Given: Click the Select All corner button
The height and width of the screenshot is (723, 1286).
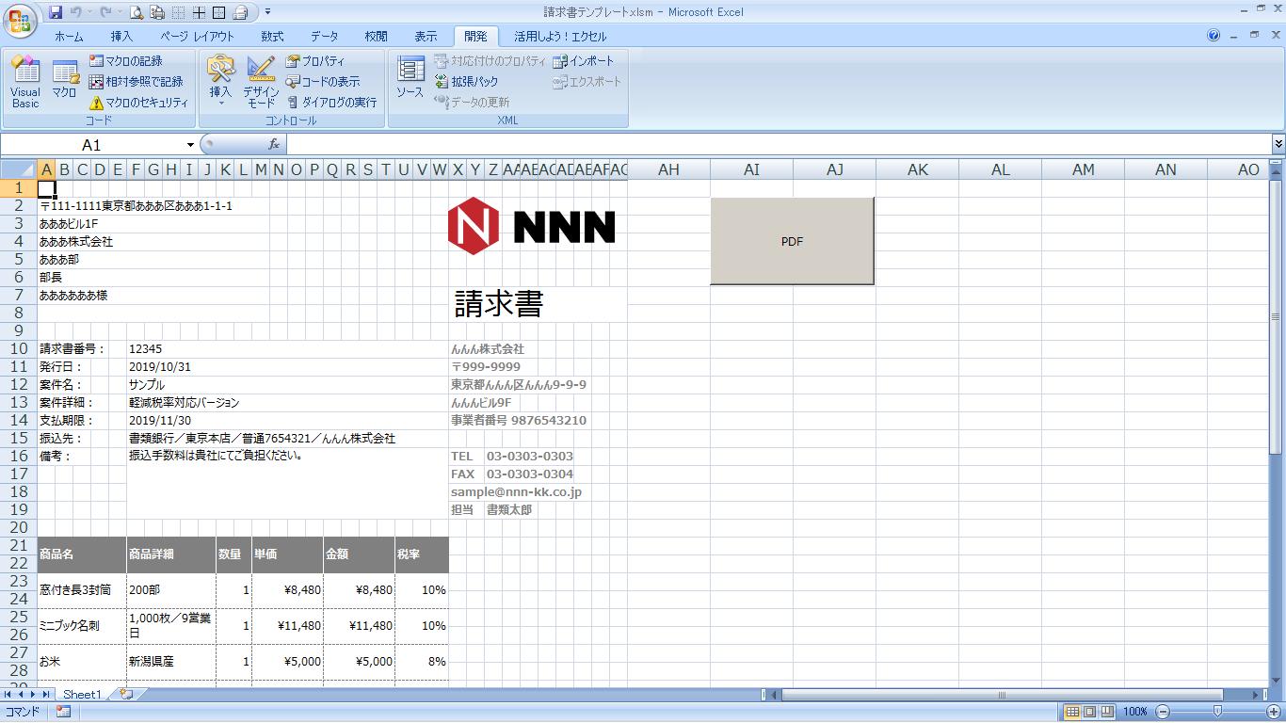Looking at the screenshot, I should coord(19,169).
